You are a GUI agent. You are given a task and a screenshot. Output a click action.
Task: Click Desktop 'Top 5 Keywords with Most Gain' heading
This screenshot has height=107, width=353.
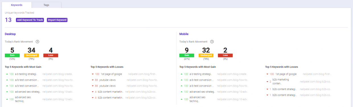pyautogui.click(x=23, y=67)
